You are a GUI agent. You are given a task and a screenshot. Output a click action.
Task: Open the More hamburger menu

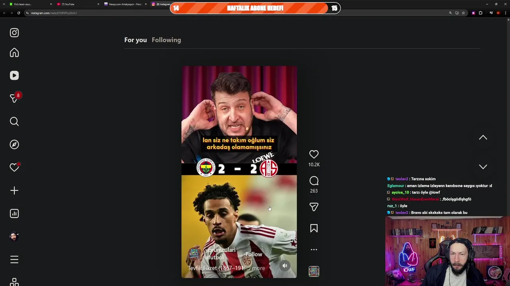point(14,260)
